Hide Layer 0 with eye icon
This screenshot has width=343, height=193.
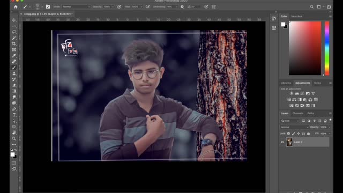pos(282,142)
